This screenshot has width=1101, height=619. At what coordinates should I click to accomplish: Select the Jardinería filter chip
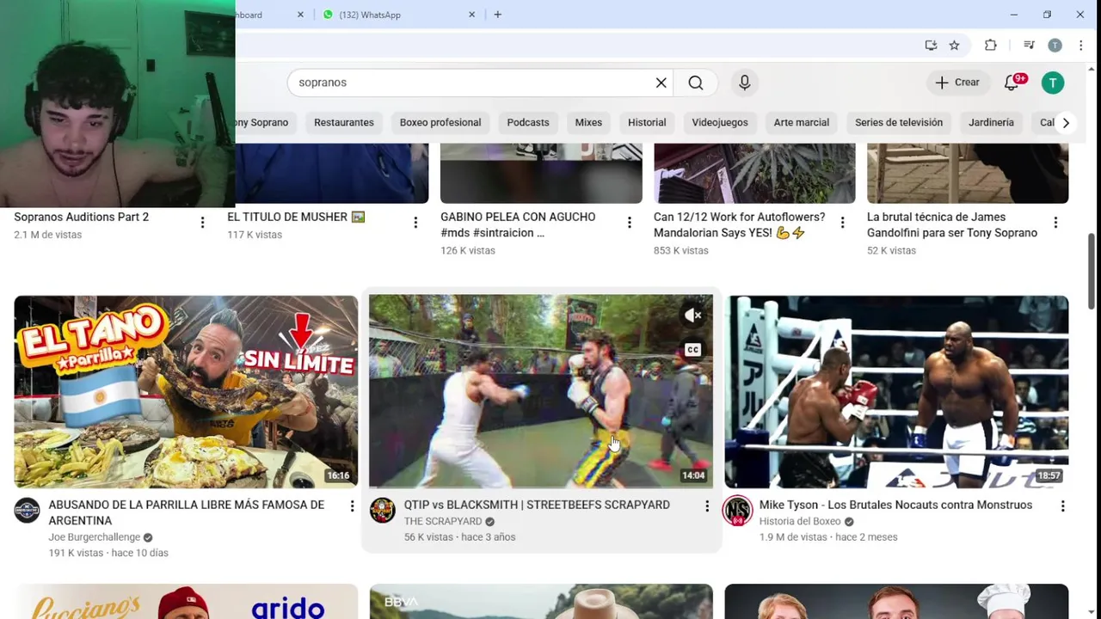point(991,122)
